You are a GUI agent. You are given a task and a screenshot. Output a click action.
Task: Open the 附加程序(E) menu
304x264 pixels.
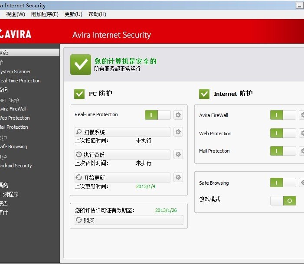(45, 14)
